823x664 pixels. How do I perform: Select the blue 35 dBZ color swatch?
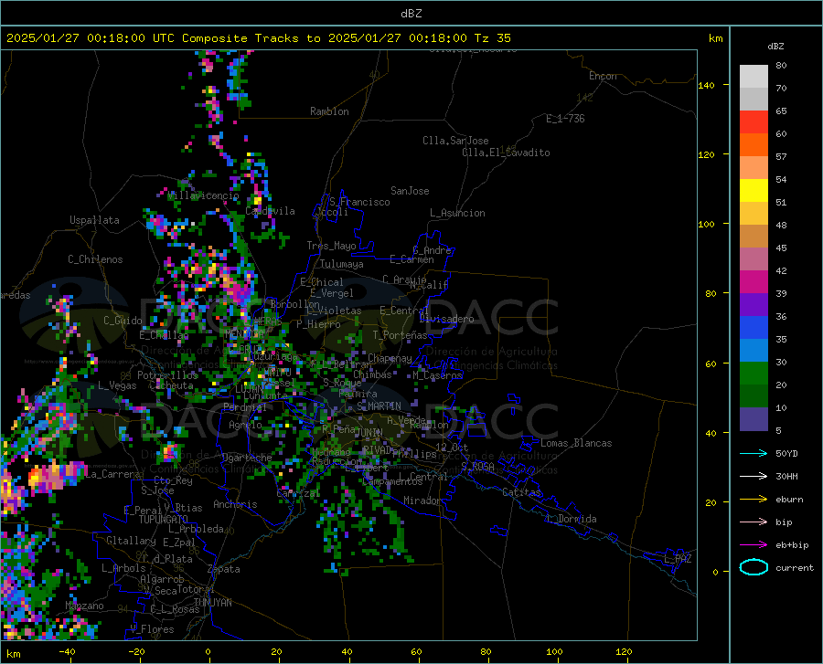click(754, 328)
